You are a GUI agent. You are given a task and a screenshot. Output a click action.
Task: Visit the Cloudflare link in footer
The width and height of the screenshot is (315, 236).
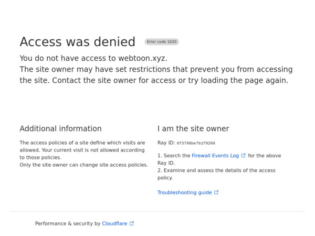(114, 223)
